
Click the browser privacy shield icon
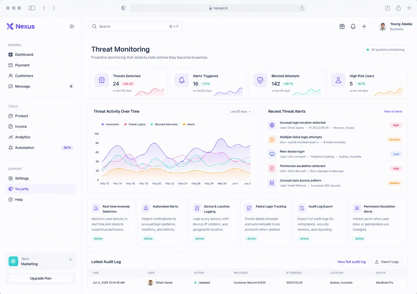(x=124, y=8)
